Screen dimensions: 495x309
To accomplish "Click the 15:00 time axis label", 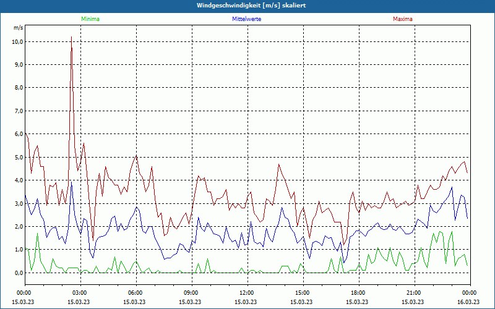I will click(303, 293).
